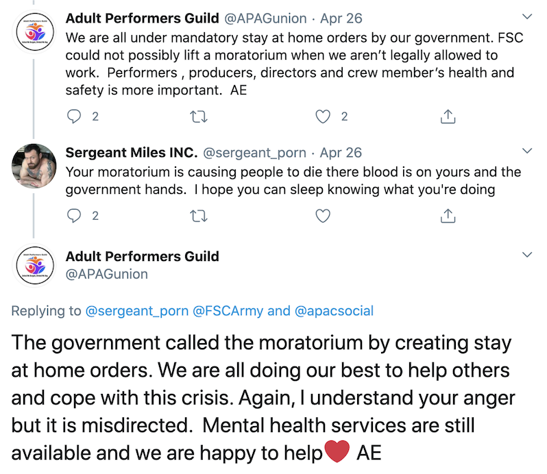Click the Apr 26 timestamp on Sergeant Miles tweet
This screenshot has height=474, width=547.
pyautogui.click(x=341, y=153)
